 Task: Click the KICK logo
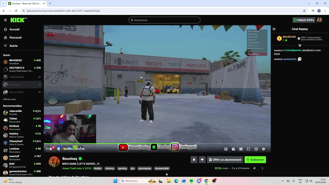(19, 20)
